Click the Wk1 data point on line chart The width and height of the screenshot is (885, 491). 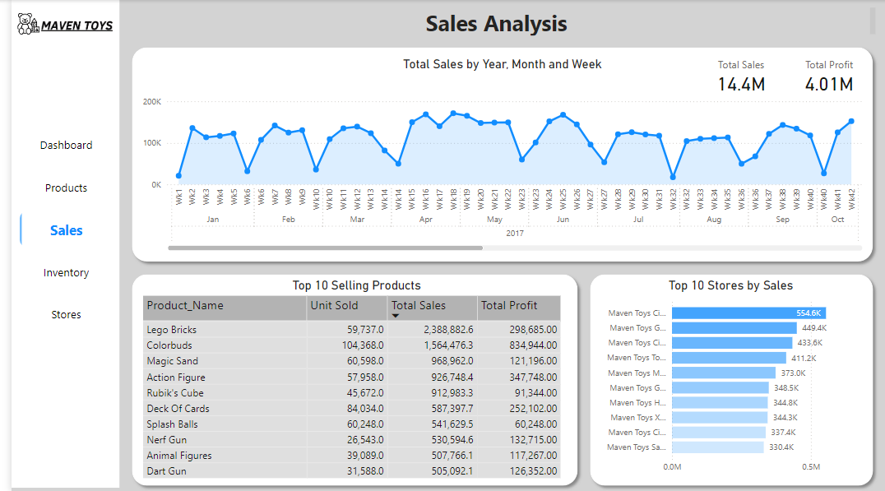179,176
